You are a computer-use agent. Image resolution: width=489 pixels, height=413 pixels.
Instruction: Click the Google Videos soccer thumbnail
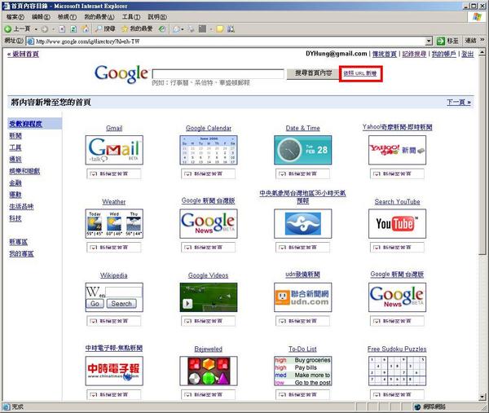coord(209,297)
